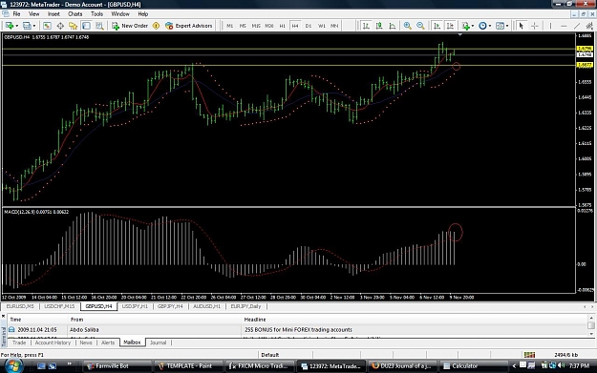Image resolution: width=597 pixels, height=373 pixels.
Task: Switch to USDJPY,H1 chart tab
Action: [x=135, y=306]
